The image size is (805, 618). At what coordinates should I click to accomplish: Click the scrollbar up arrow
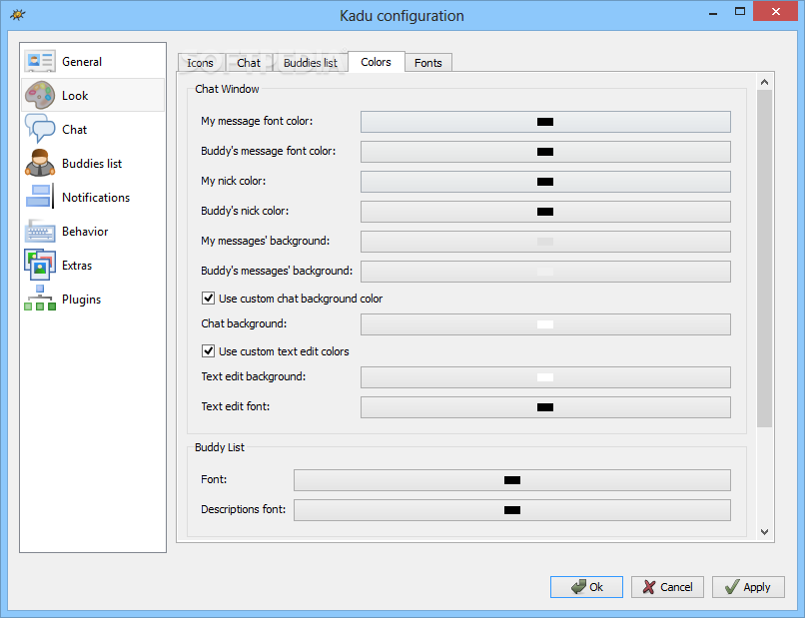pos(764,82)
